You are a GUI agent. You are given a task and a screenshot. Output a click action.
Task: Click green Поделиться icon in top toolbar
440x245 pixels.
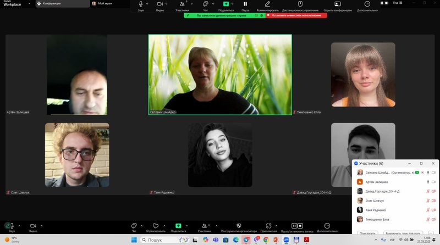(226, 4)
